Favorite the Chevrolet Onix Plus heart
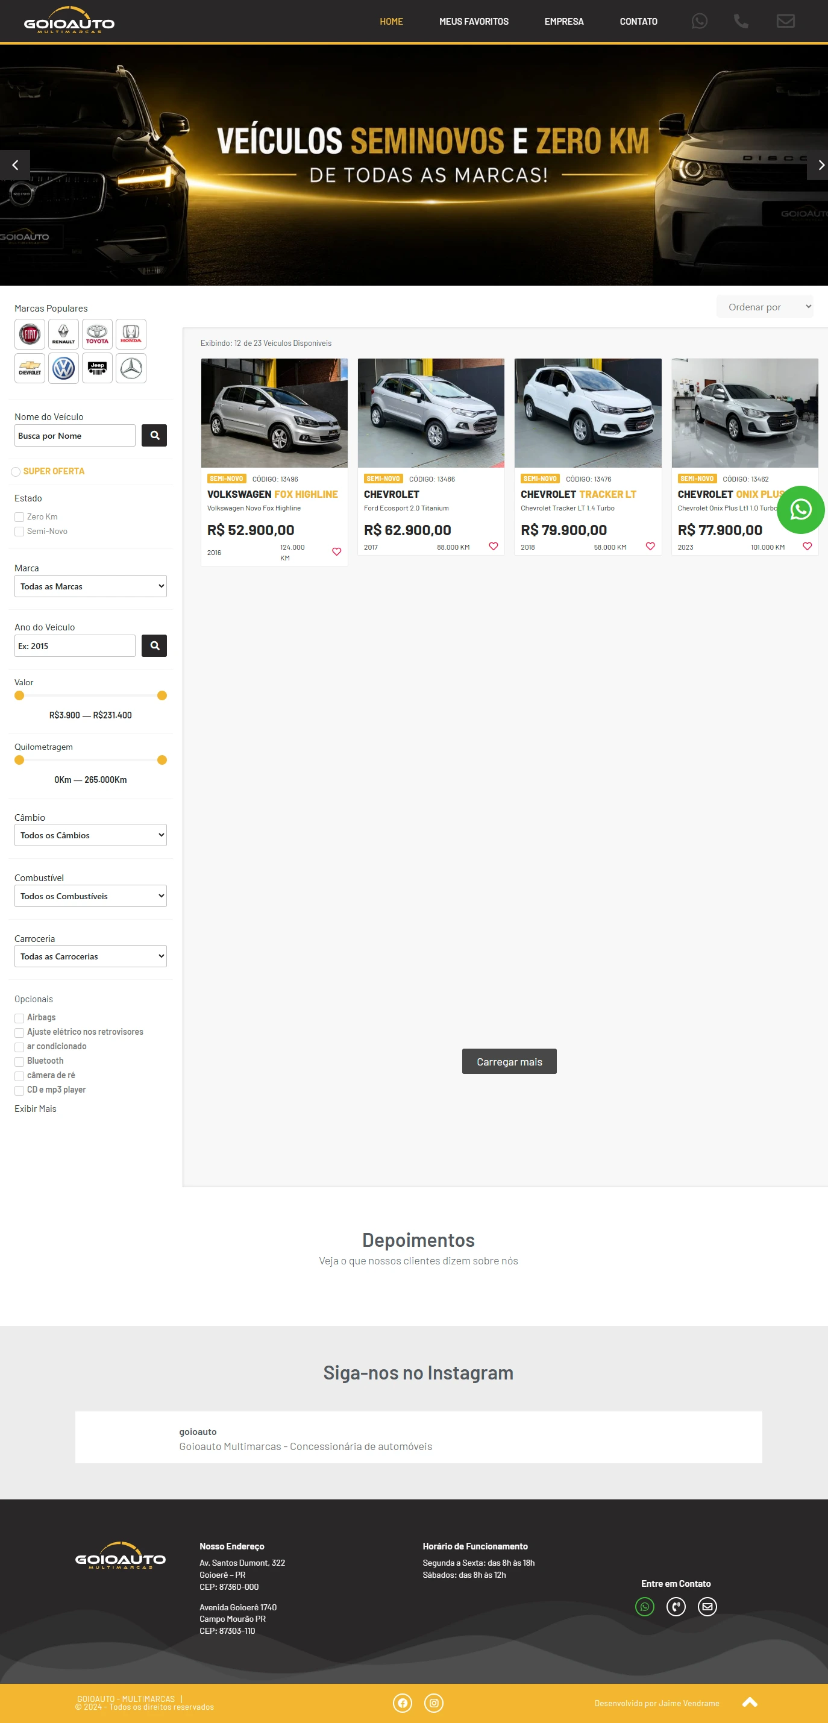The image size is (828, 1723). [808, 547]
